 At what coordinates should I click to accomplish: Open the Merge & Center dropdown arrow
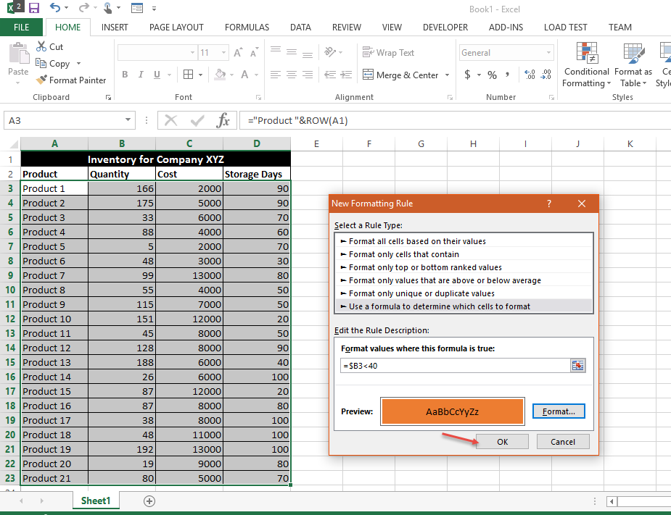(447, 75)
